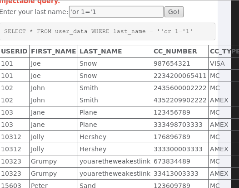Select credit card number 4352209902222

tap(180, 100)
